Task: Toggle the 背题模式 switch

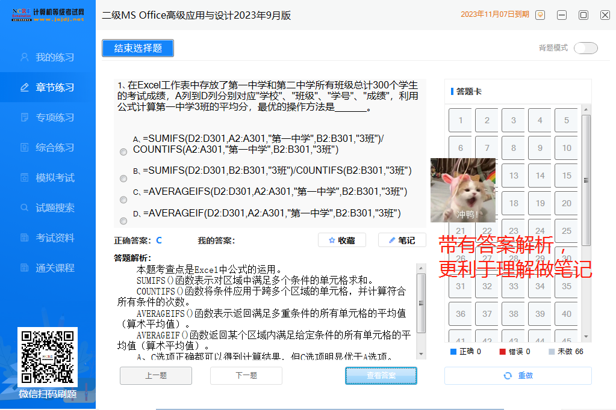Action: coord(586,48)
